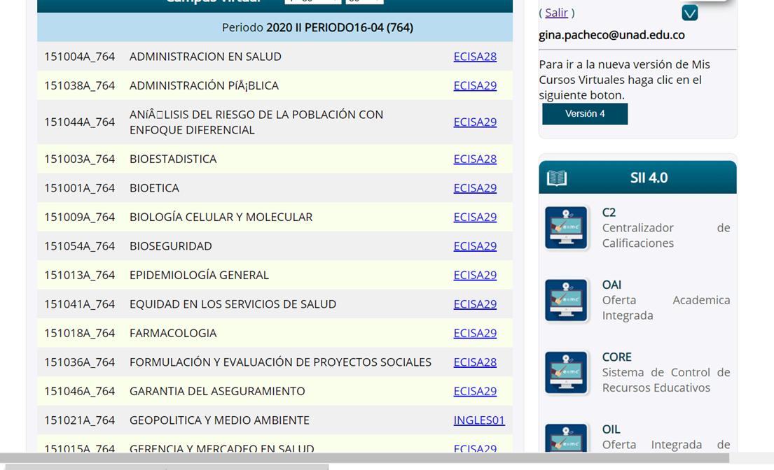Open ECISA29 link for GARANTIA DEL ASEGURAMIENTO
The width and height of the screenshot is (774, 470).
click(x=475, y=391)
